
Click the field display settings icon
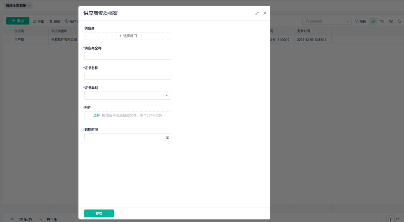pos(391,21)
